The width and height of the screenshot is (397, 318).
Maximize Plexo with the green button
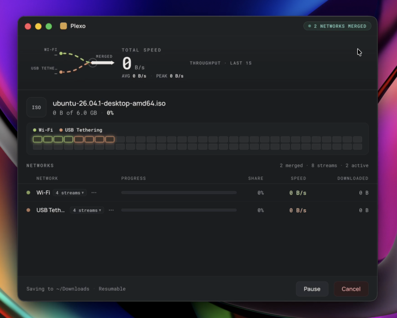(x=49, y=26)
